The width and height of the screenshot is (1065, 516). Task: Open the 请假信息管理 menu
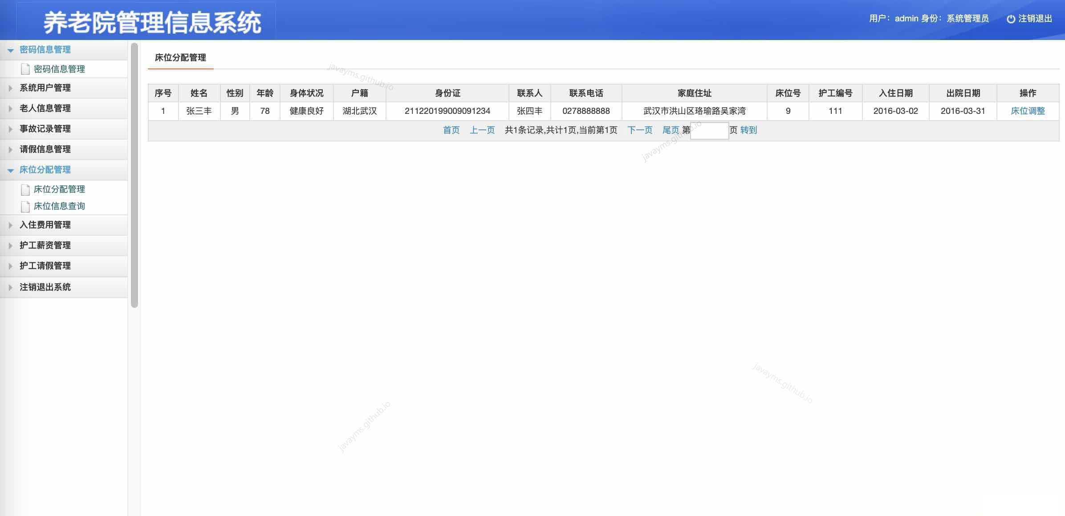pyautogui.click(x=44, y=149)
